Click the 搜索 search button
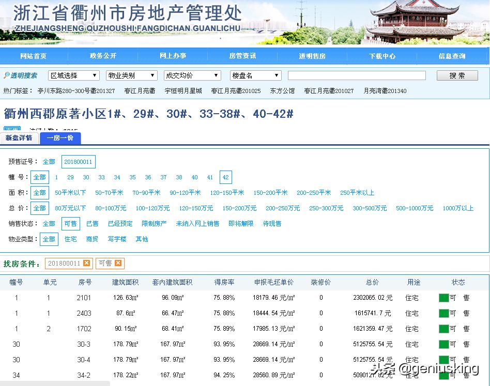This screenshot has height=386, width=490. click(x=457, y=75)
